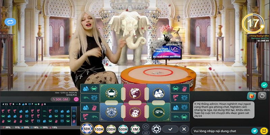This screenshot has height=135, width=270.
Task: Select the 50K betting chip
Action: click(87, 129)
